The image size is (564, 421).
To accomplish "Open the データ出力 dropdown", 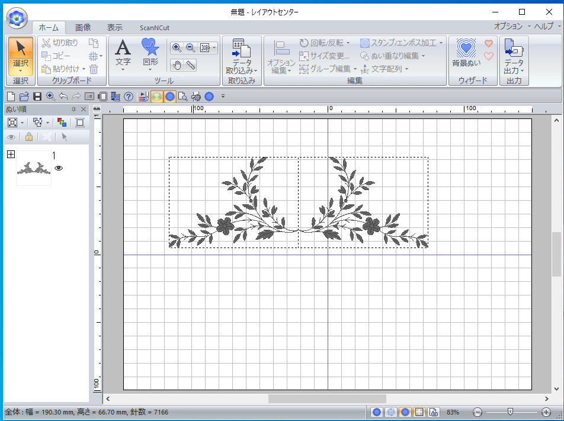I will point(514,66).
